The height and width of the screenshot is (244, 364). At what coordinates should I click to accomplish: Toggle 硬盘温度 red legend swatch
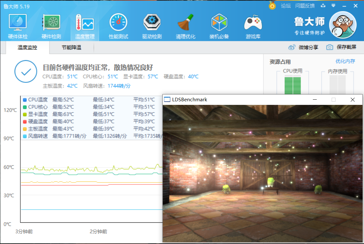click(x=25, y=122)
